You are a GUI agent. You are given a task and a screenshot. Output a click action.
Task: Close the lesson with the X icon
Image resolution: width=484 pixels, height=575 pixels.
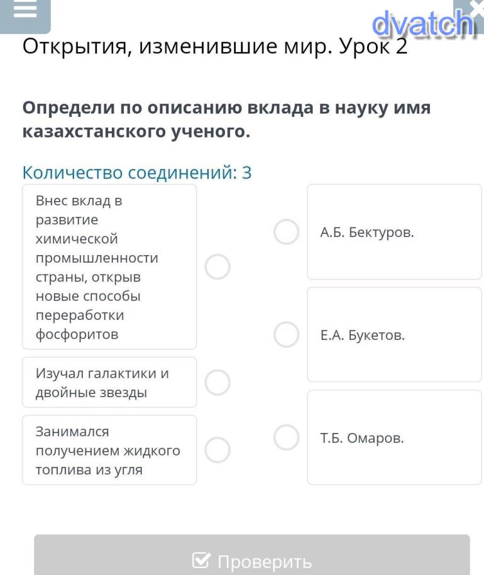point(476,9)
